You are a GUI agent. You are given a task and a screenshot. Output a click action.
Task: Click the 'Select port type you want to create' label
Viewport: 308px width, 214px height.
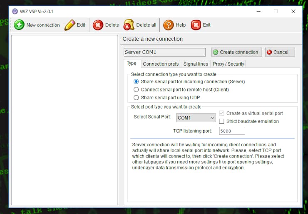click(166, 107)
